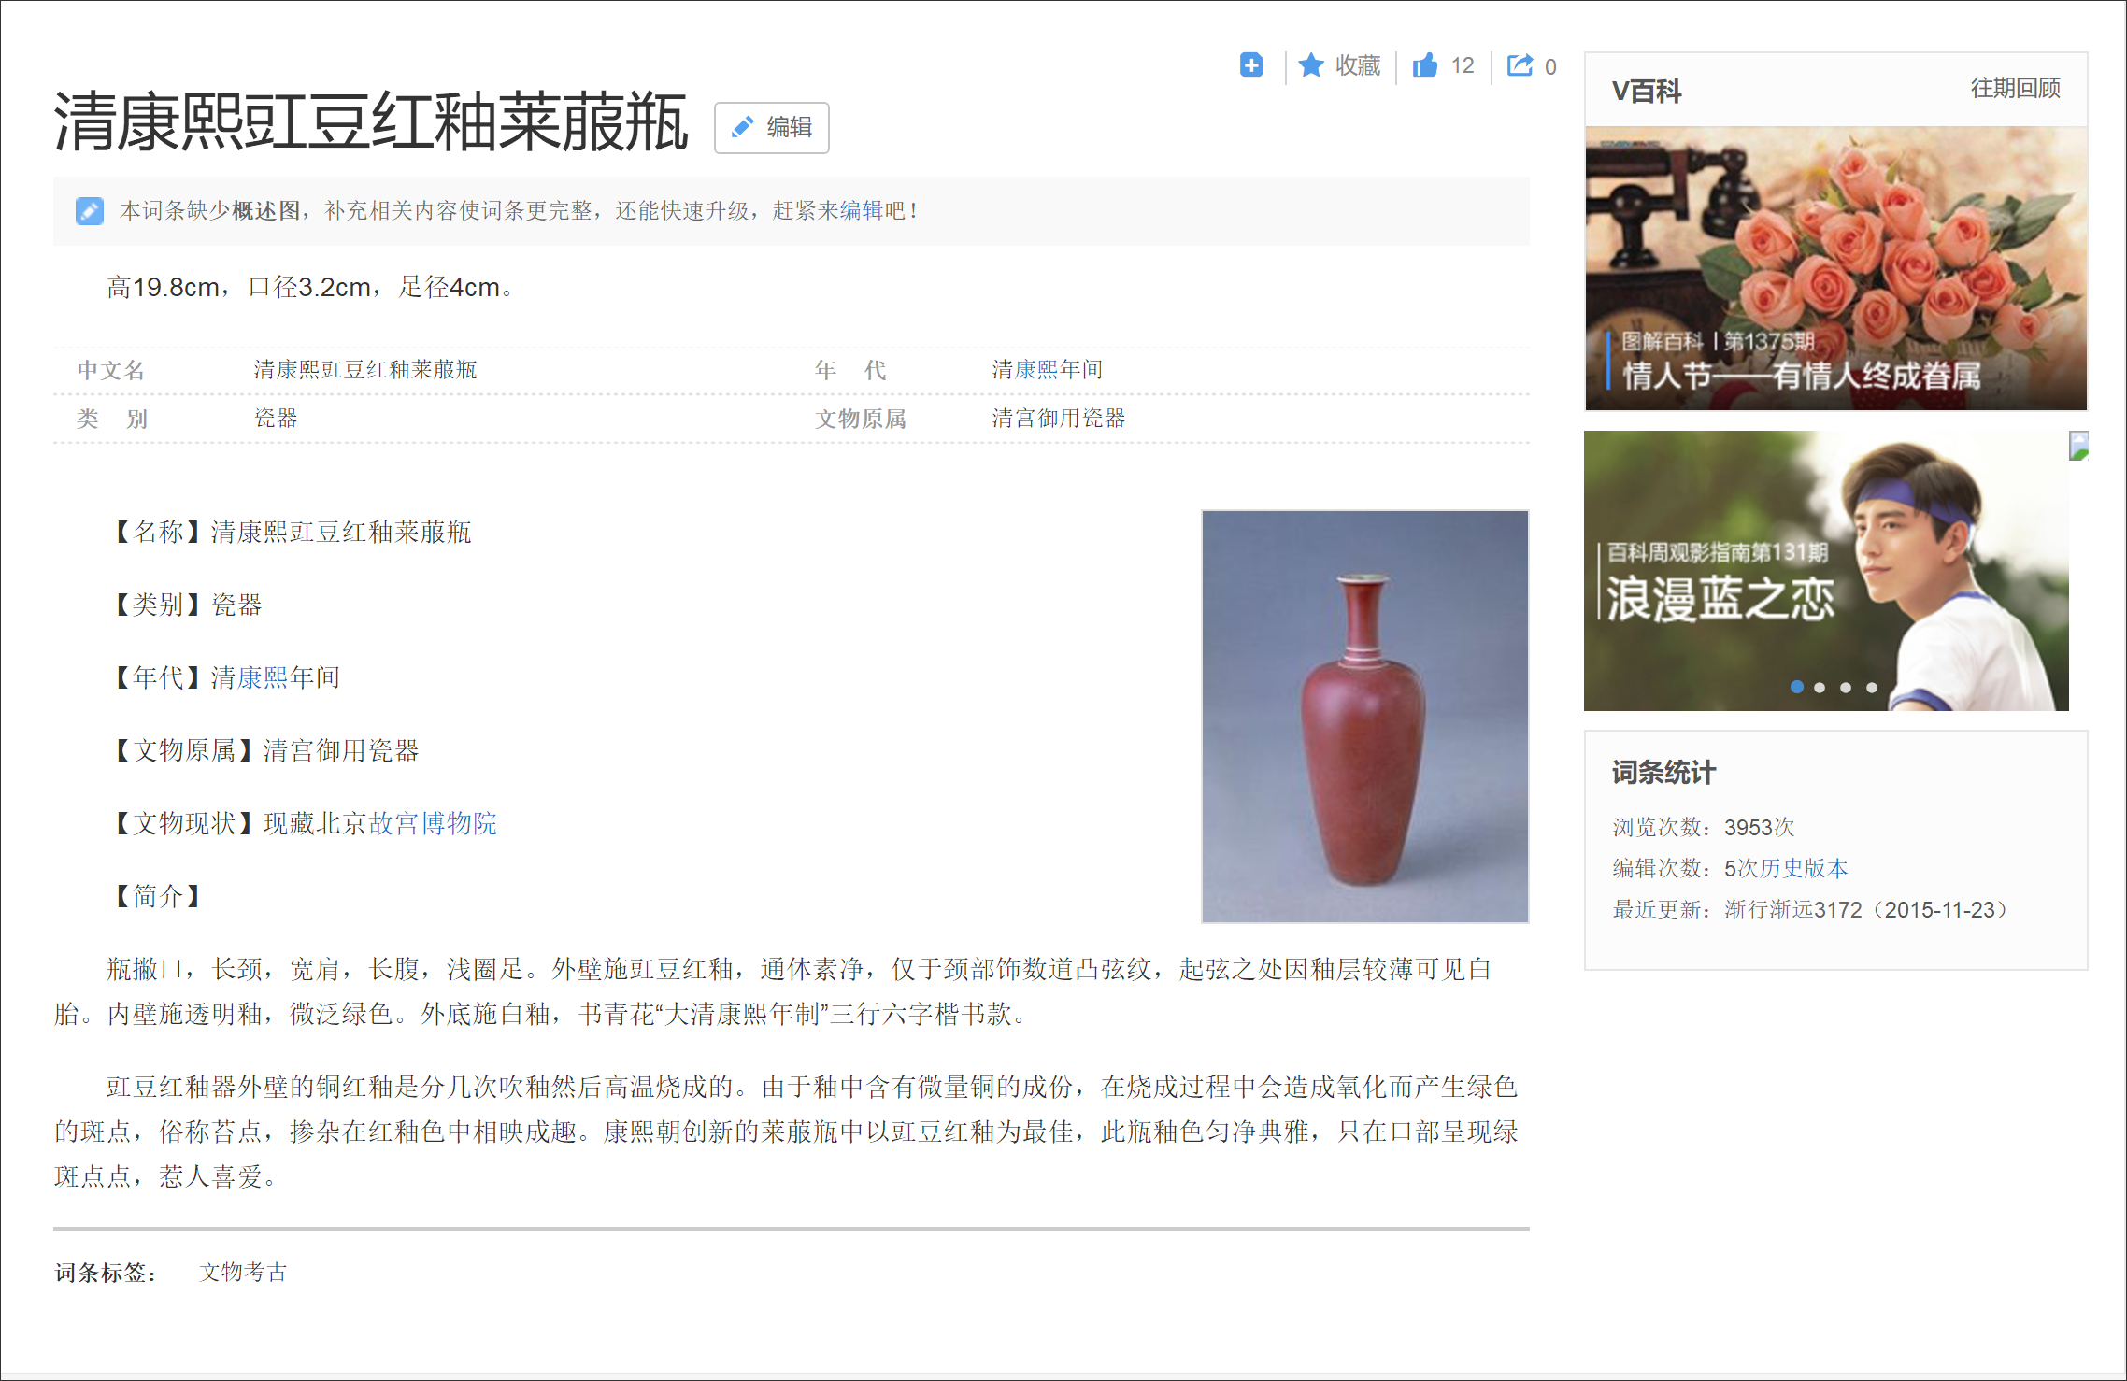This screenshot has width=2127, height=1381.
Task: Click the like count 12
Action: coord(1463,65)
